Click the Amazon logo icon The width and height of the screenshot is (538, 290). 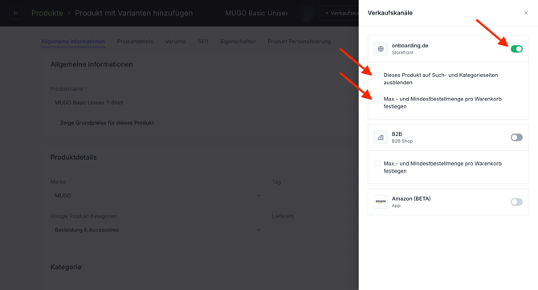(381, 202)
